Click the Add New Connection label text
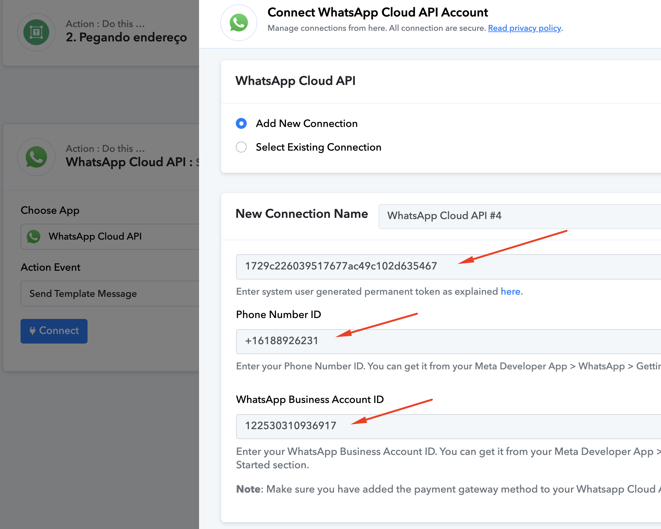The image size is (661, 529). coord(307,124)
